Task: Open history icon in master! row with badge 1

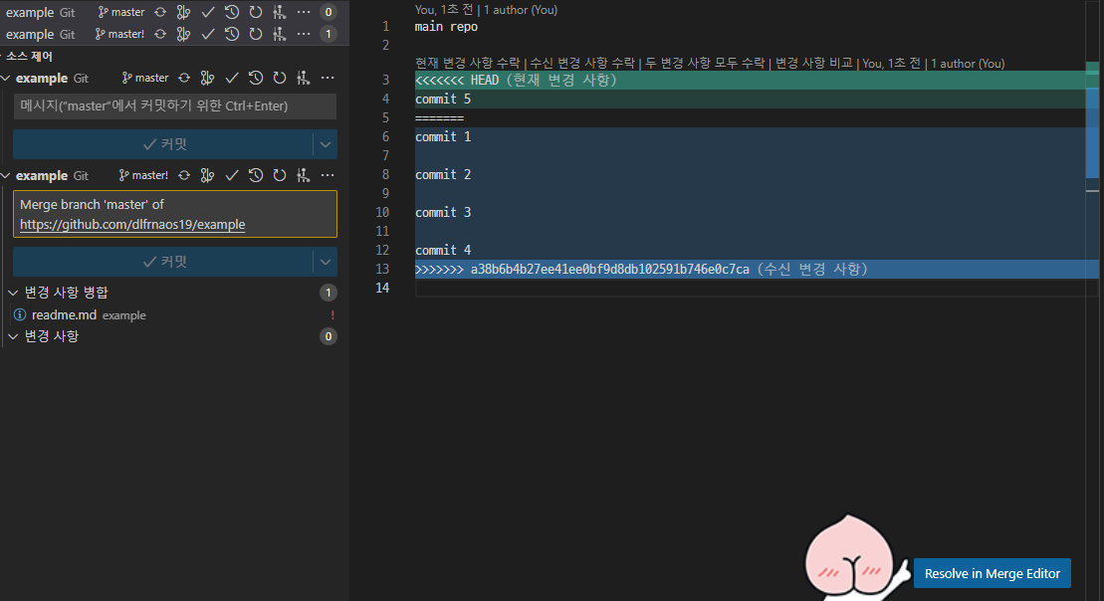Action: coord(232,34)
